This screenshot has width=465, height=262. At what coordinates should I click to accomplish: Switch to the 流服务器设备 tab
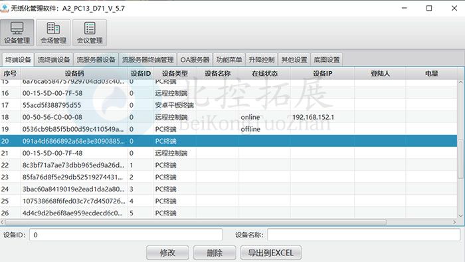pyautogui.click(x=96, y=60)
